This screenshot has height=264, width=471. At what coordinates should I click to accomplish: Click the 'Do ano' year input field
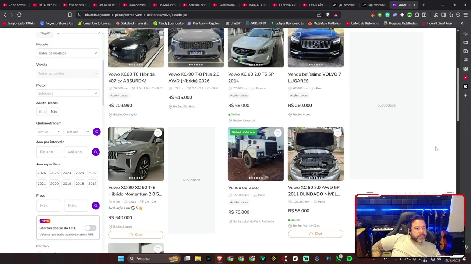coord(48,152)
